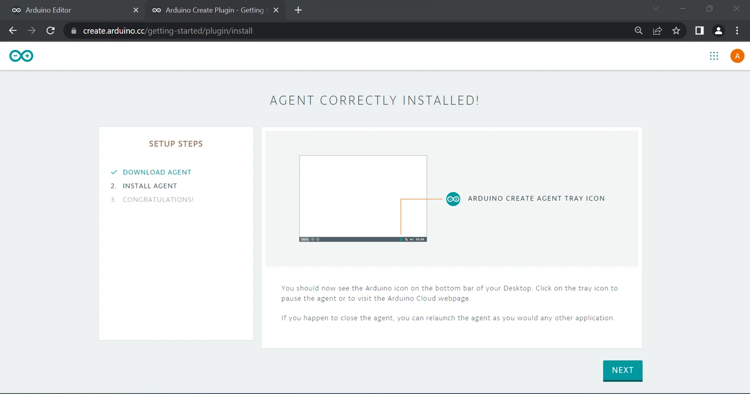750x394 pixels.
Task: Open a new browser tab
Action: coord(298,10)
